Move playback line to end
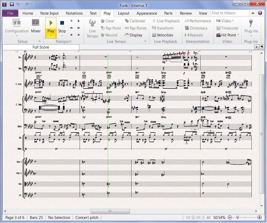Screen dimensions: 267x223 (x=79, y=35)
